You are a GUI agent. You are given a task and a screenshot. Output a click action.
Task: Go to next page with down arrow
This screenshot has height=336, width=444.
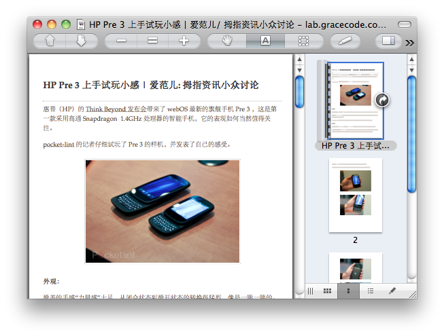click(82, 41)
